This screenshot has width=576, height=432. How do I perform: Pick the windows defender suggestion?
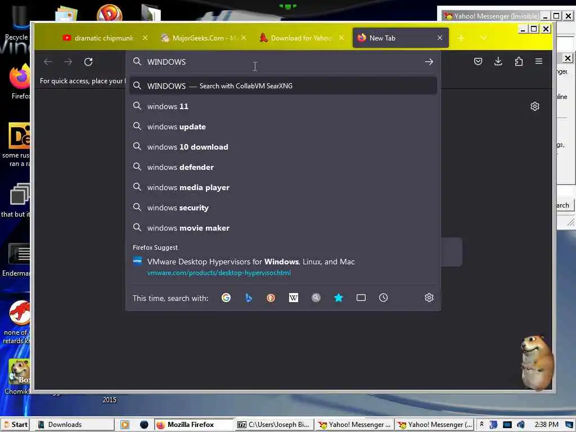coord(283,166)
